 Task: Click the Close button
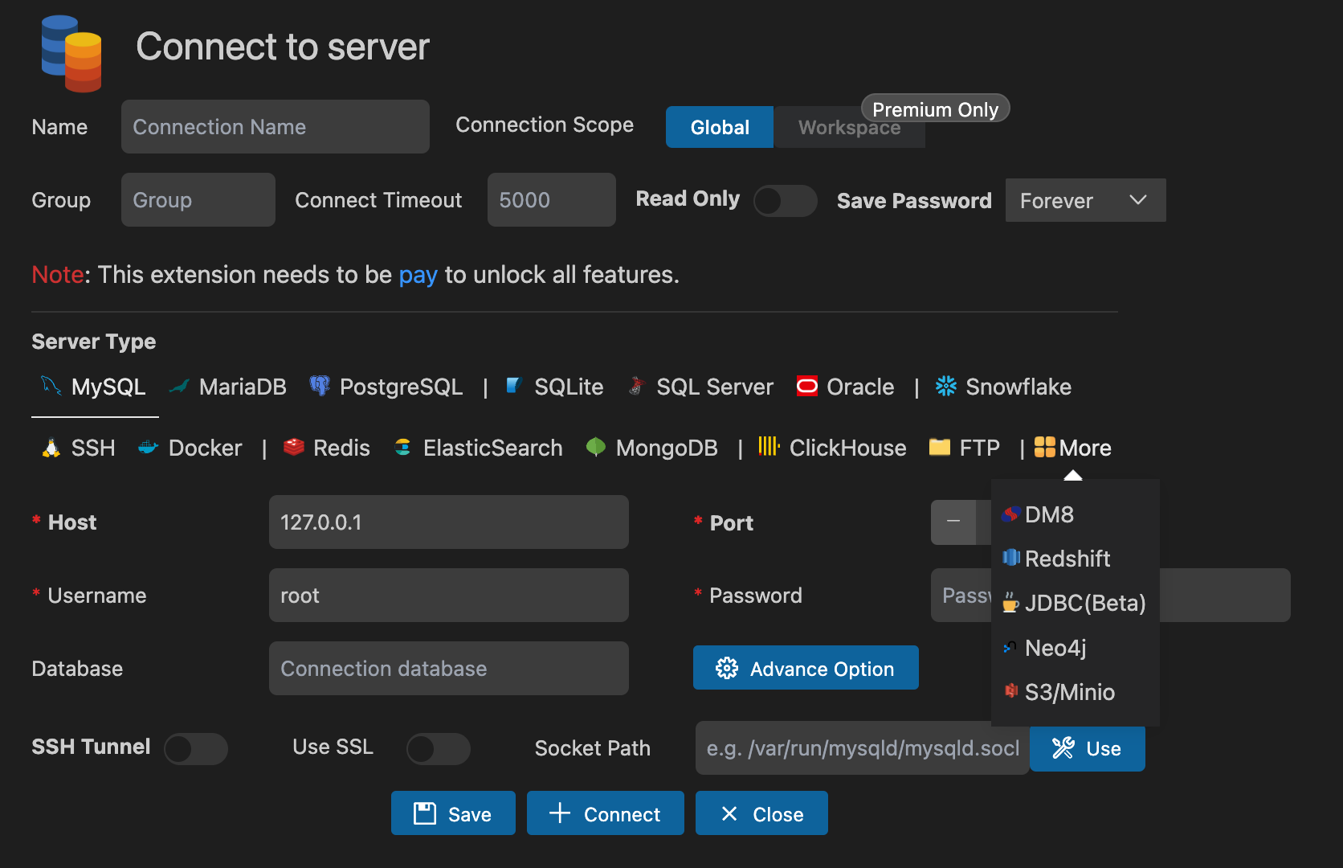761,813
